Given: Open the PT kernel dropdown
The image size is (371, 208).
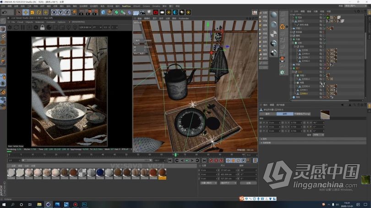Looking at the screenshot, I should pos(97,27).
